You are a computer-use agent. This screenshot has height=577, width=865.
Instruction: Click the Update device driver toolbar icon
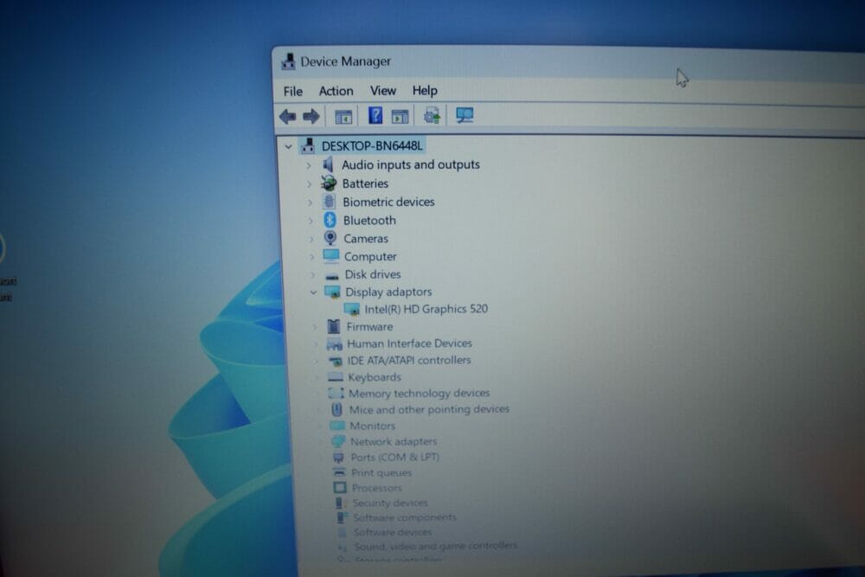(432, 116)
